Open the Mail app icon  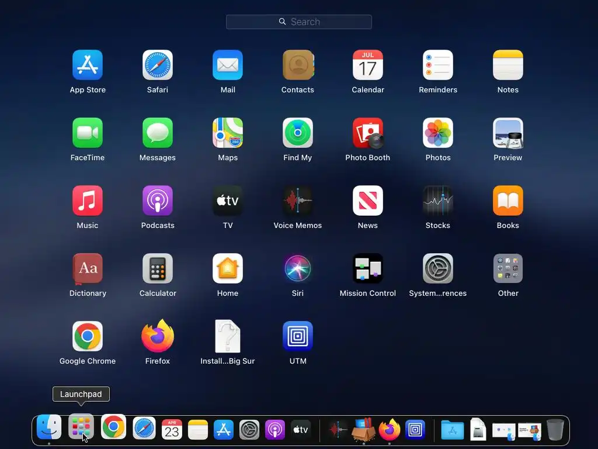coord(228,65)
